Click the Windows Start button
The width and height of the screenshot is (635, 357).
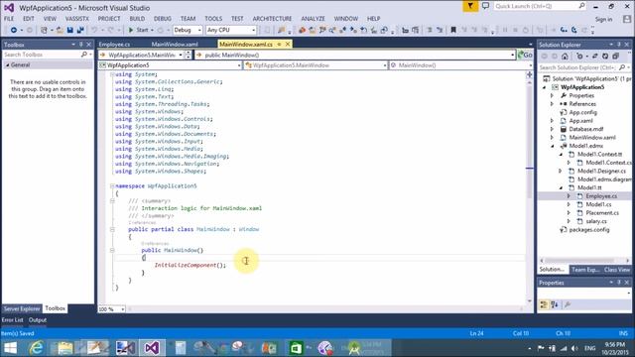(10, 348)
